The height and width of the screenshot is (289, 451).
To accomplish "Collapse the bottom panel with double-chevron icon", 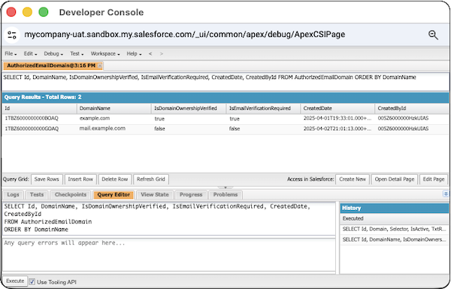I will (x=446, y=194).
